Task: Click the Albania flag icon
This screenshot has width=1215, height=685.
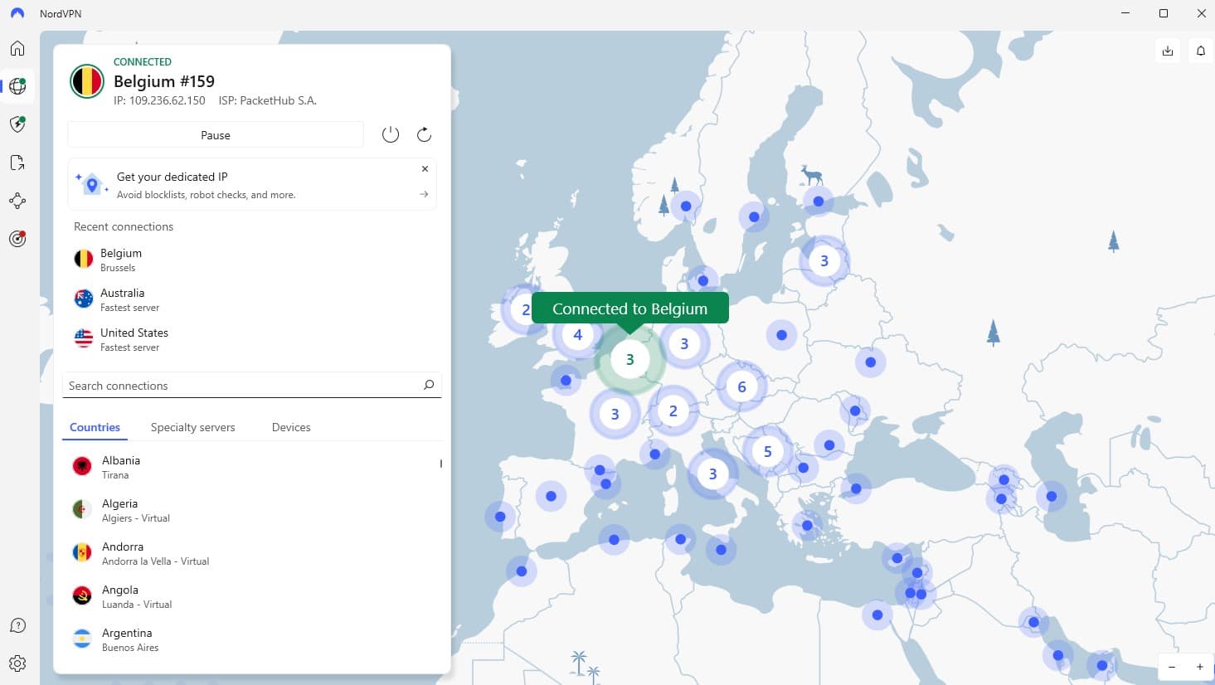Action: coord(82,466)
